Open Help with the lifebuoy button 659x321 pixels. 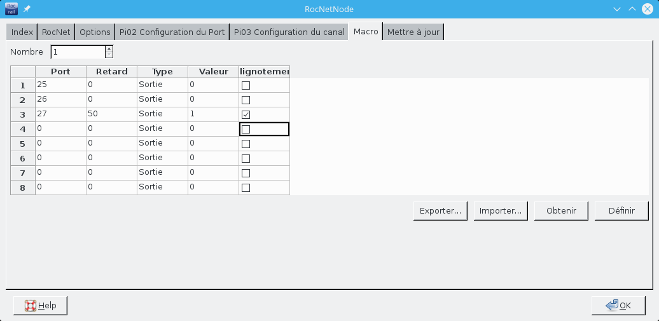click(x=41, y=306)
